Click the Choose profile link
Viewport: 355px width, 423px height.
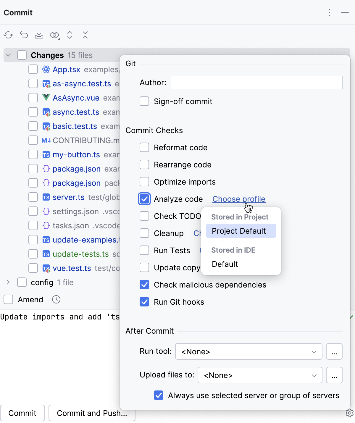238,199
